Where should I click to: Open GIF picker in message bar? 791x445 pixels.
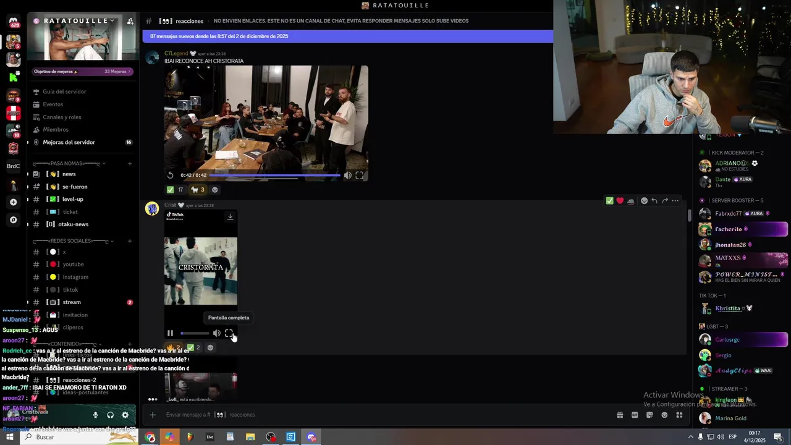635,415
